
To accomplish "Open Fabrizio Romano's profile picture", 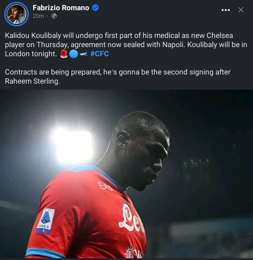I will point(17,14).
